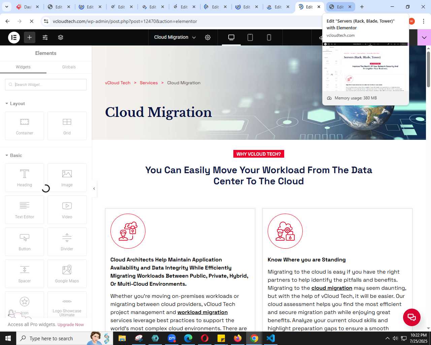Viewport: 431px width, 345px height.
Task: Select the Button widget
Action: (x=25, y=242)
